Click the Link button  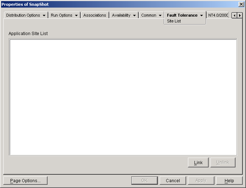198,163
